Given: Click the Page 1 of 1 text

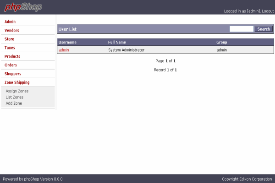Looking at the screenshot, I should tap(165, 61).
